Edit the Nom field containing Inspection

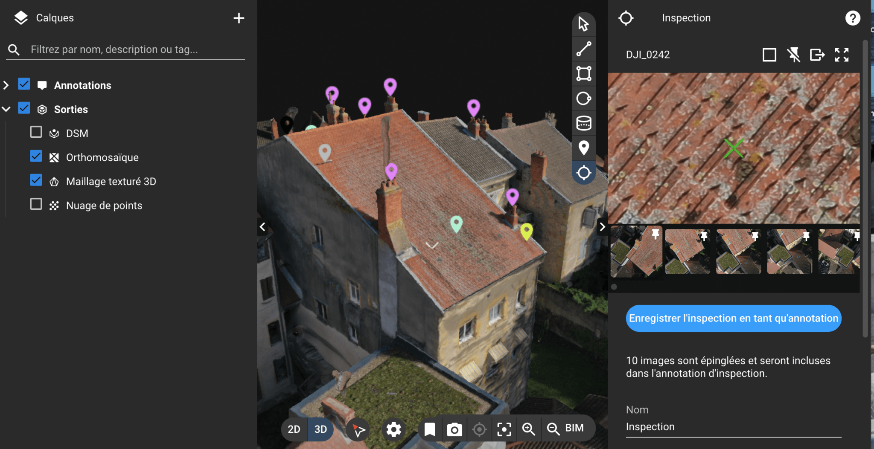(734, 427)
